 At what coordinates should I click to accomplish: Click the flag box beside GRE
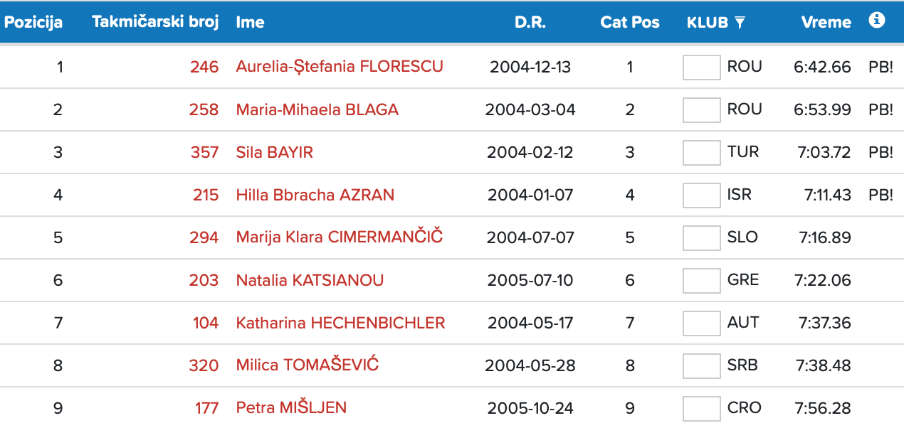click(x=701, y=281)
